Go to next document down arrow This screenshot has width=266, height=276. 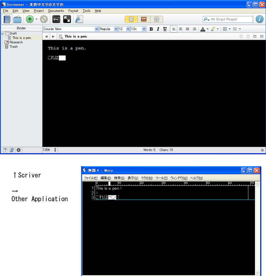click(248, 36)
